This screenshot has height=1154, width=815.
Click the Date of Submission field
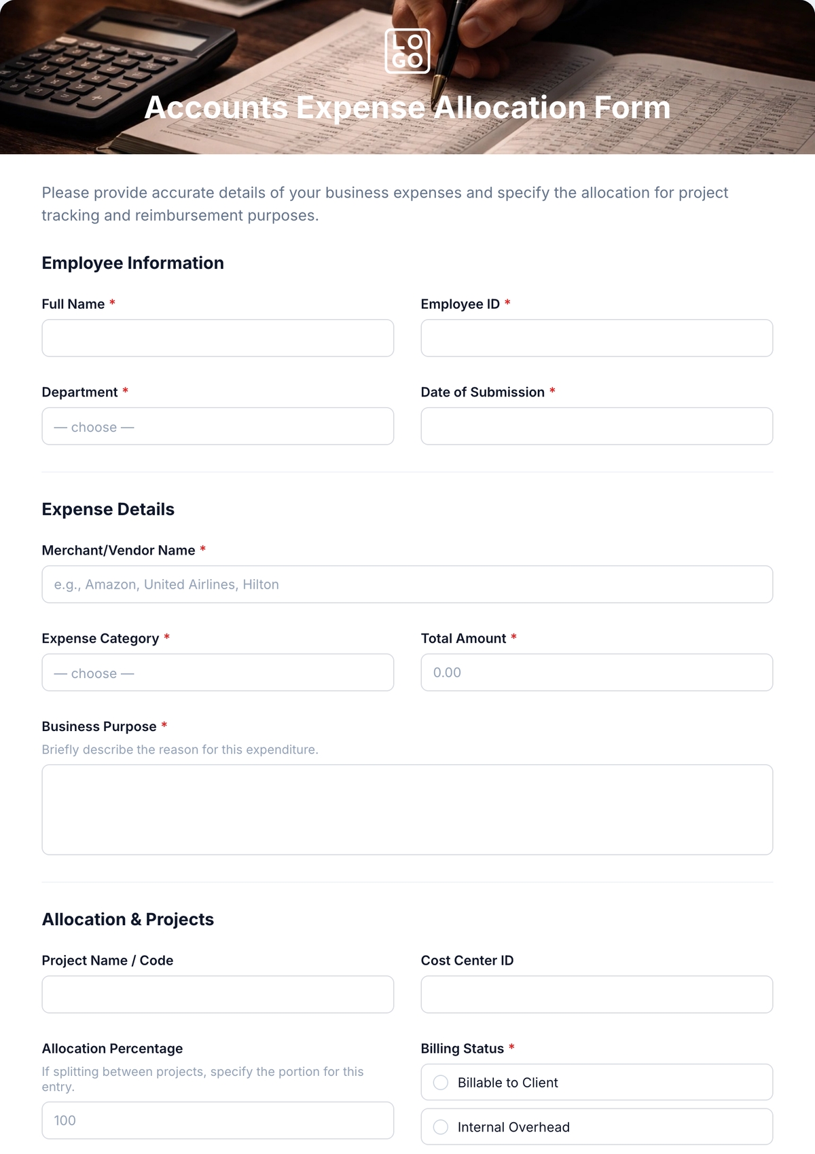(x=597, y=426)
